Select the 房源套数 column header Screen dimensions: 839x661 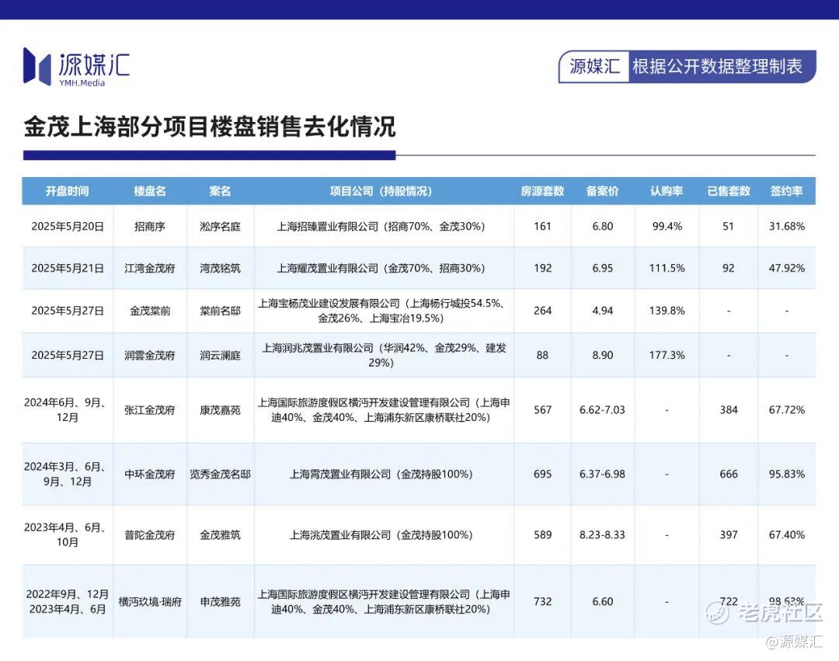pyautogui.click(x=542, y=191)
